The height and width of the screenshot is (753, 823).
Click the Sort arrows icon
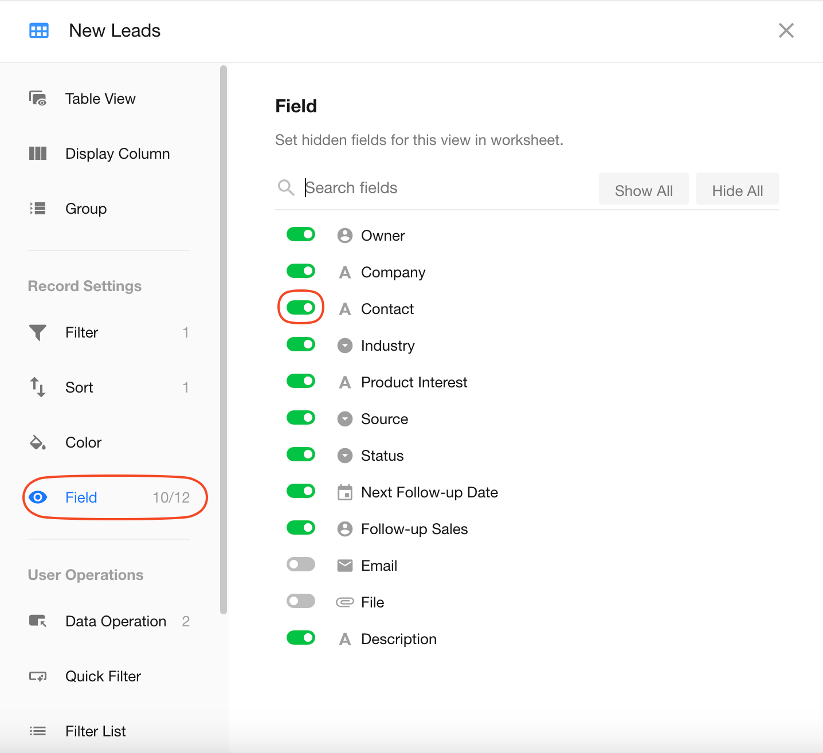pyautogui.click(x=38, y=387)
